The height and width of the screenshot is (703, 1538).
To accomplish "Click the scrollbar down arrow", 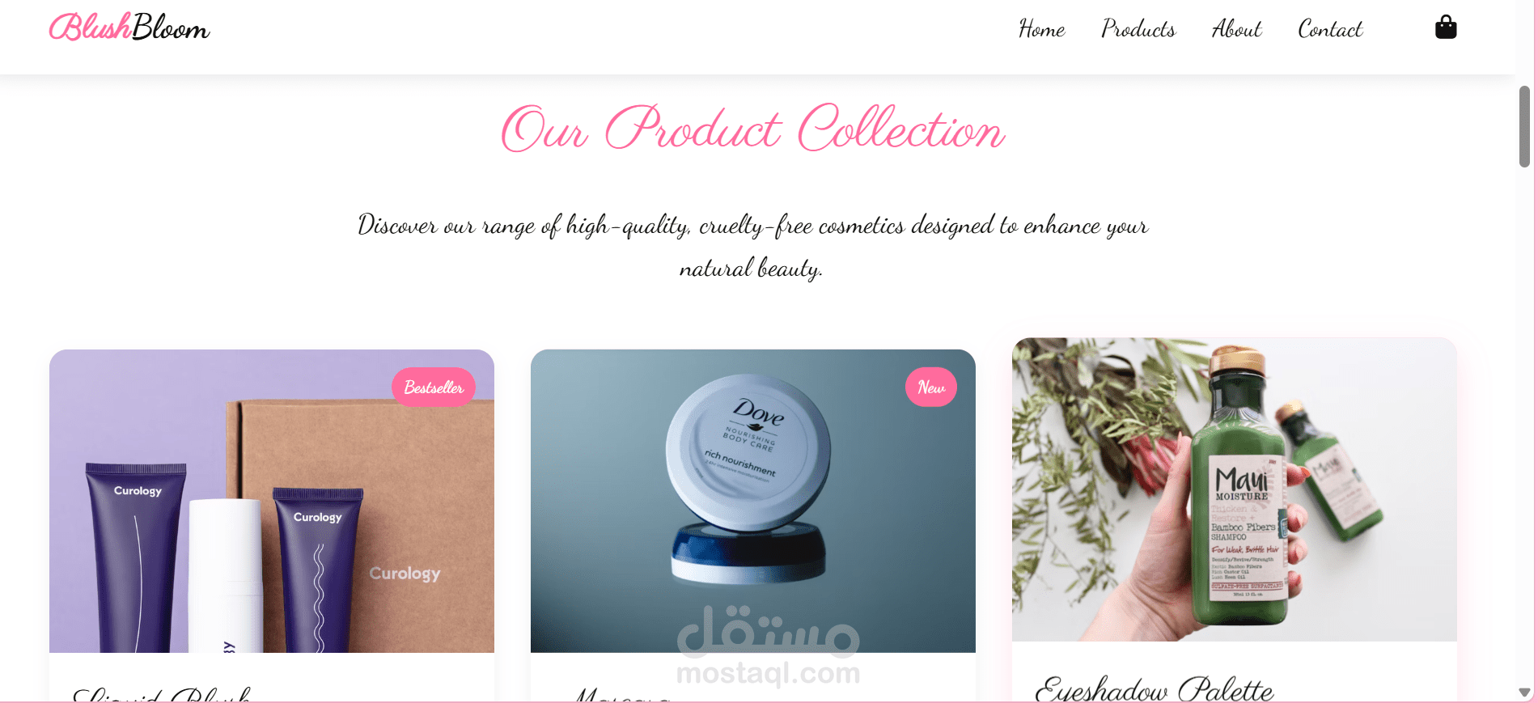I will 1524,692.
